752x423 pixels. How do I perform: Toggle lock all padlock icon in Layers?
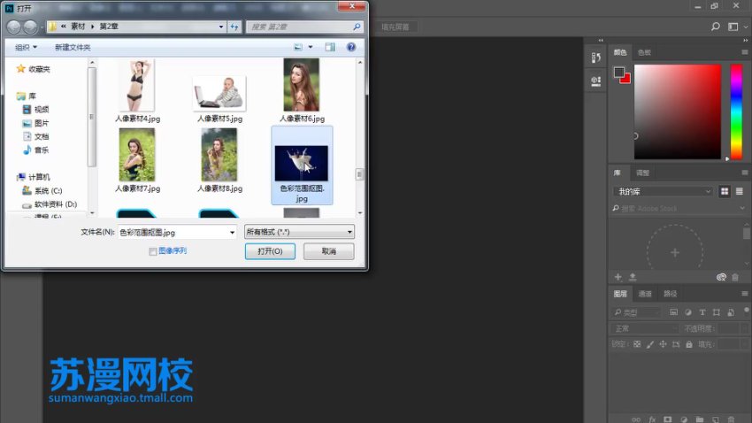pos(688,344)
